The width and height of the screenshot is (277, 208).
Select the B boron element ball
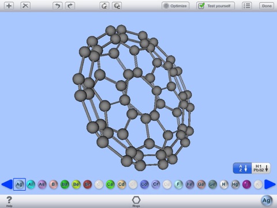point(53,184)
